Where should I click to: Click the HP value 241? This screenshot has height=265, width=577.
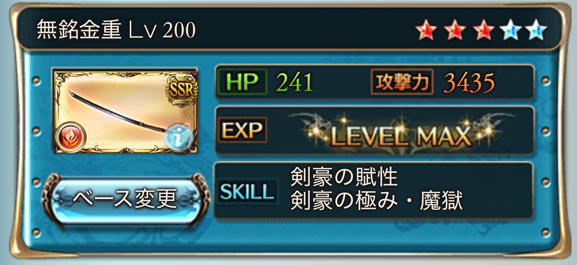(x=295, y=82)
